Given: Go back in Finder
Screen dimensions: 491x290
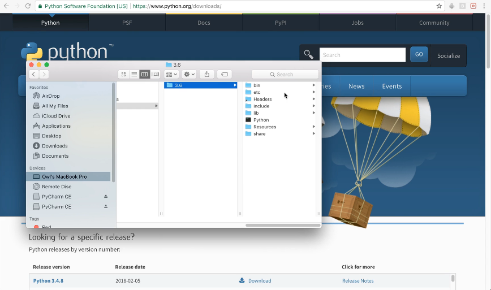Looking at the screenshot, I should [x=34, y=74].
